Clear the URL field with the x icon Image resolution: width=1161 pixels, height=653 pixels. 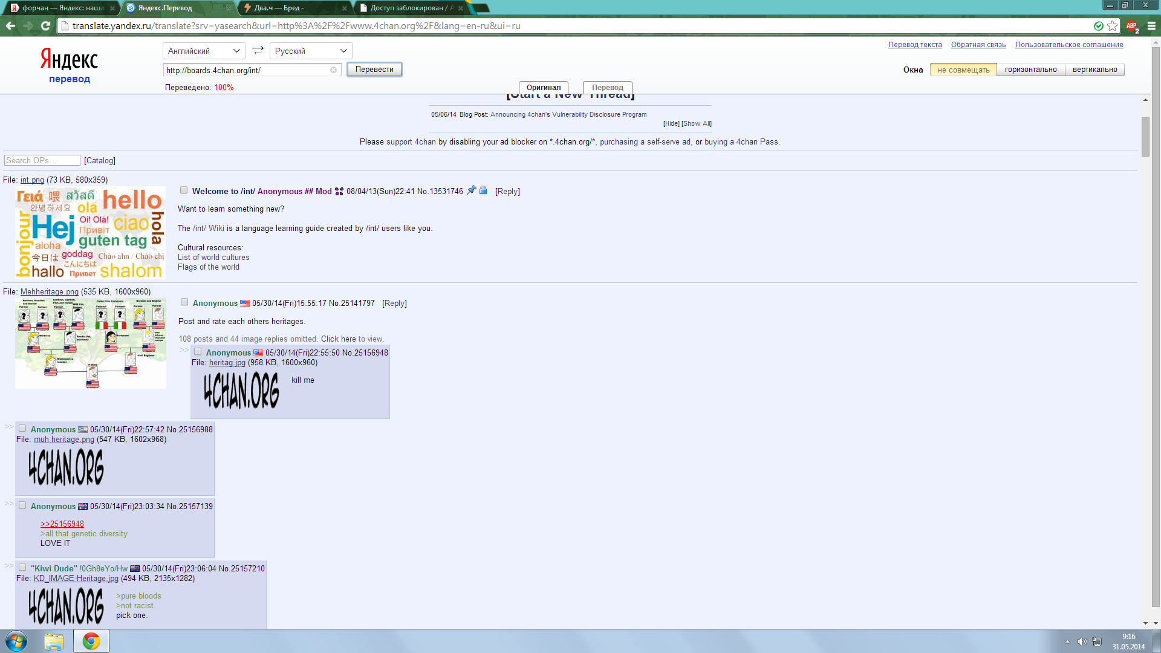coord(333,70)
